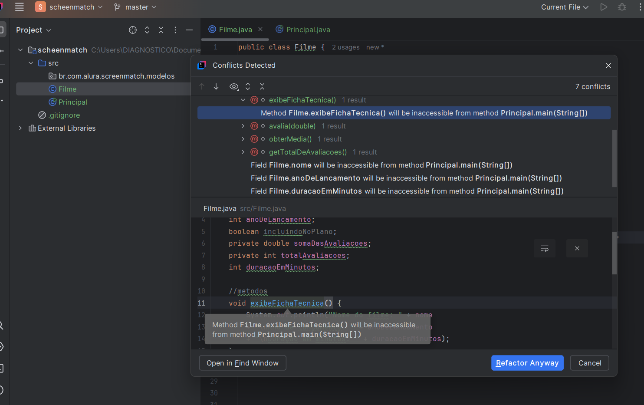
Task: Open the main hamburger menu
Action: (x=19, y=7)
